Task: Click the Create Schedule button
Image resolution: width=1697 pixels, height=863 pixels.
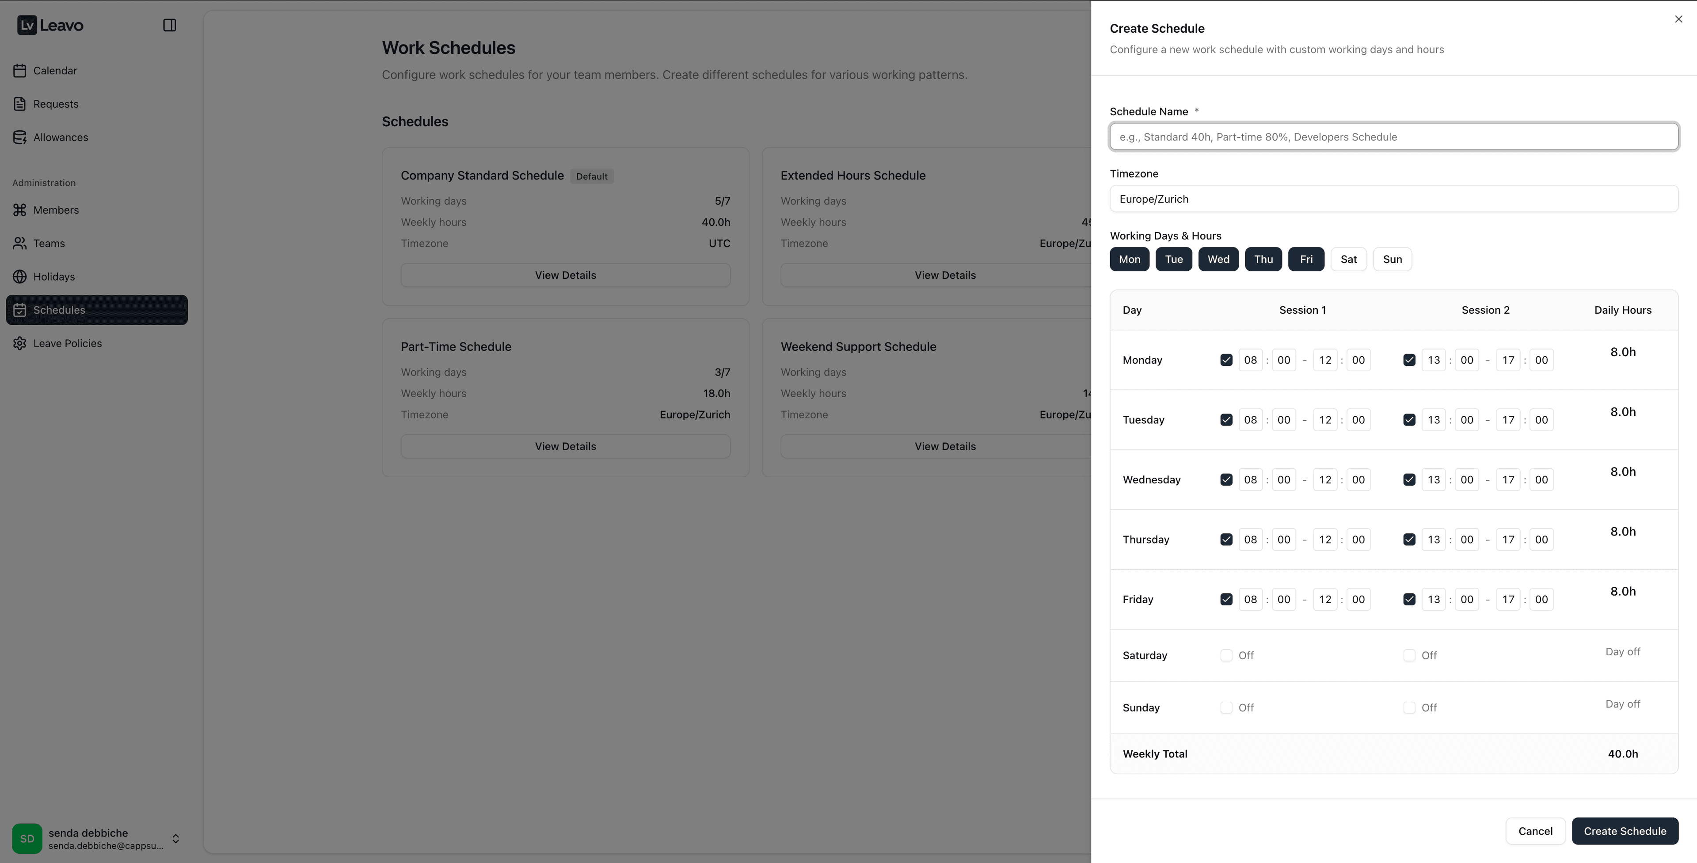Action: (x=1625, y=831)
